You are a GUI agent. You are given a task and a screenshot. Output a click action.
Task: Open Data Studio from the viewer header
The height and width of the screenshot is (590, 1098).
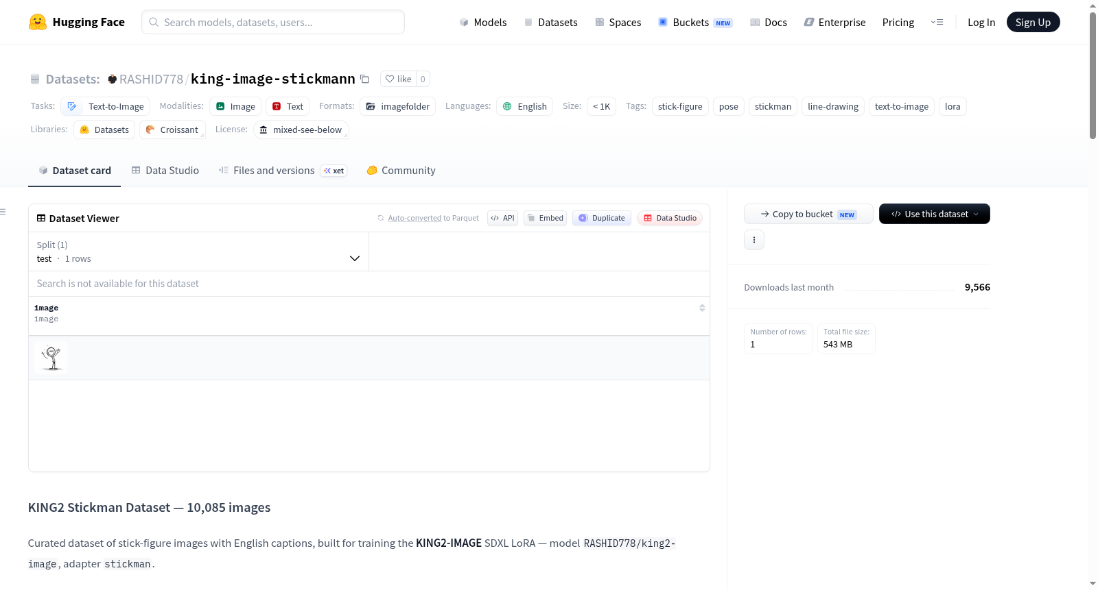click(669, 218)
